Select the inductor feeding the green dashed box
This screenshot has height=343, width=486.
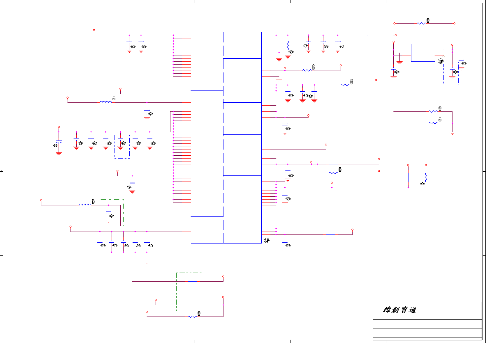(85, 205)
